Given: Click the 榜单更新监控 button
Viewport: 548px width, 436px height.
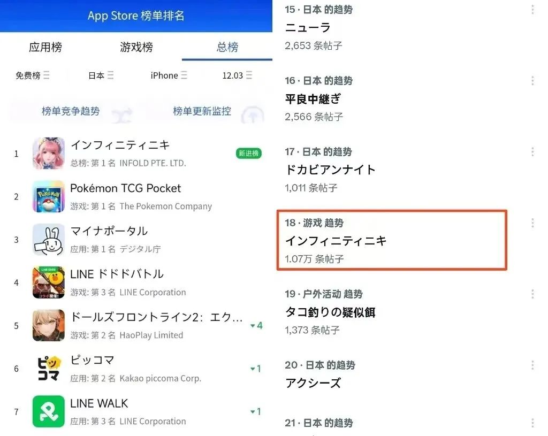Looking at the screenshot, I should pos(202,111).
